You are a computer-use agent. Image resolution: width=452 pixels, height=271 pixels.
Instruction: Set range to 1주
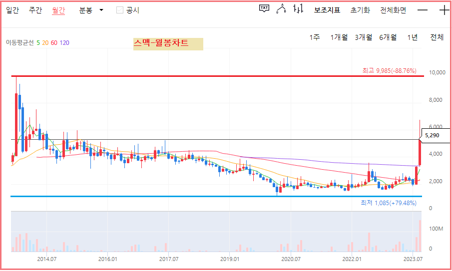(315, 37)
